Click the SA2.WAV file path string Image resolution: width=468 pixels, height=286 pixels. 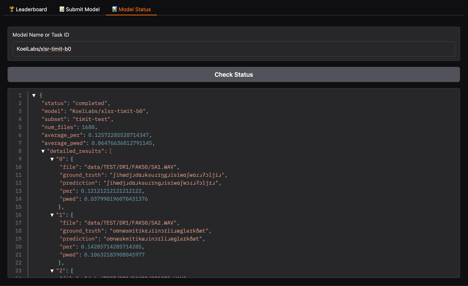[x=130, y=223]
